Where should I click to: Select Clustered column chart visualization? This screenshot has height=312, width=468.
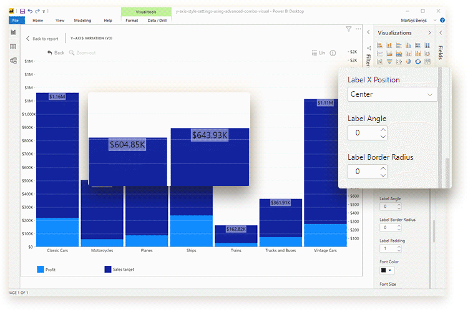[x=408, y=46]
